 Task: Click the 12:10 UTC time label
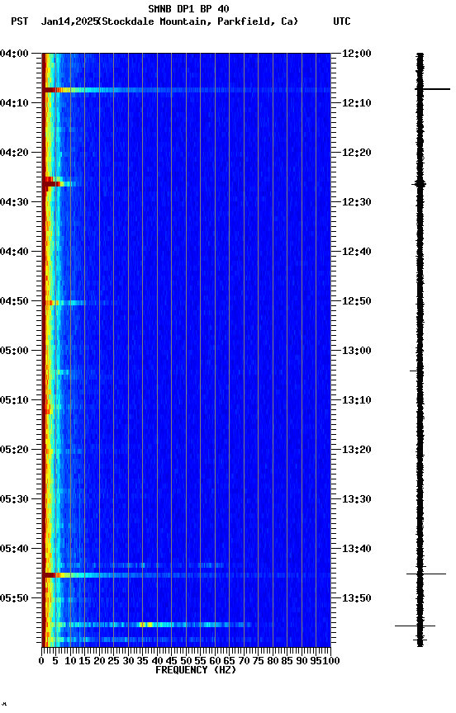pyautogui.click(x=357, y=103)
